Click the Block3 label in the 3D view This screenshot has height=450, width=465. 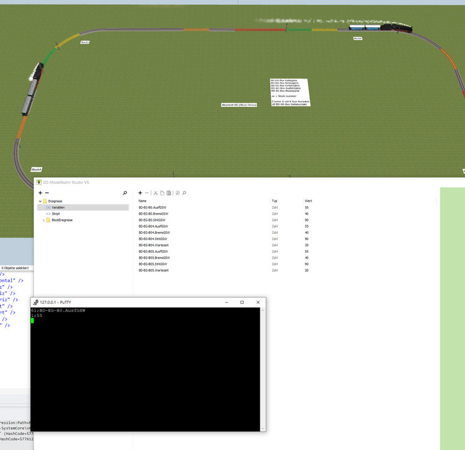[85, 42]
